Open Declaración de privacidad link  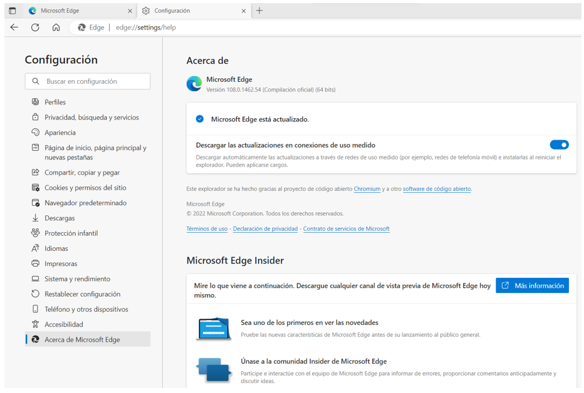point(265,229)
